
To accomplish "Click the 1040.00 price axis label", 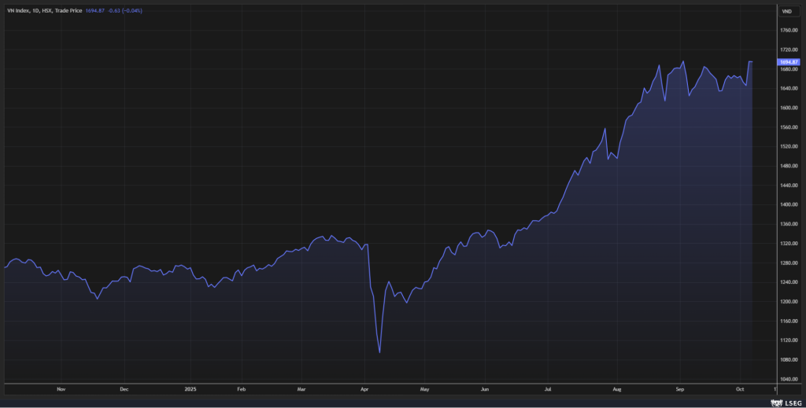I will click(x=789, y=378).
